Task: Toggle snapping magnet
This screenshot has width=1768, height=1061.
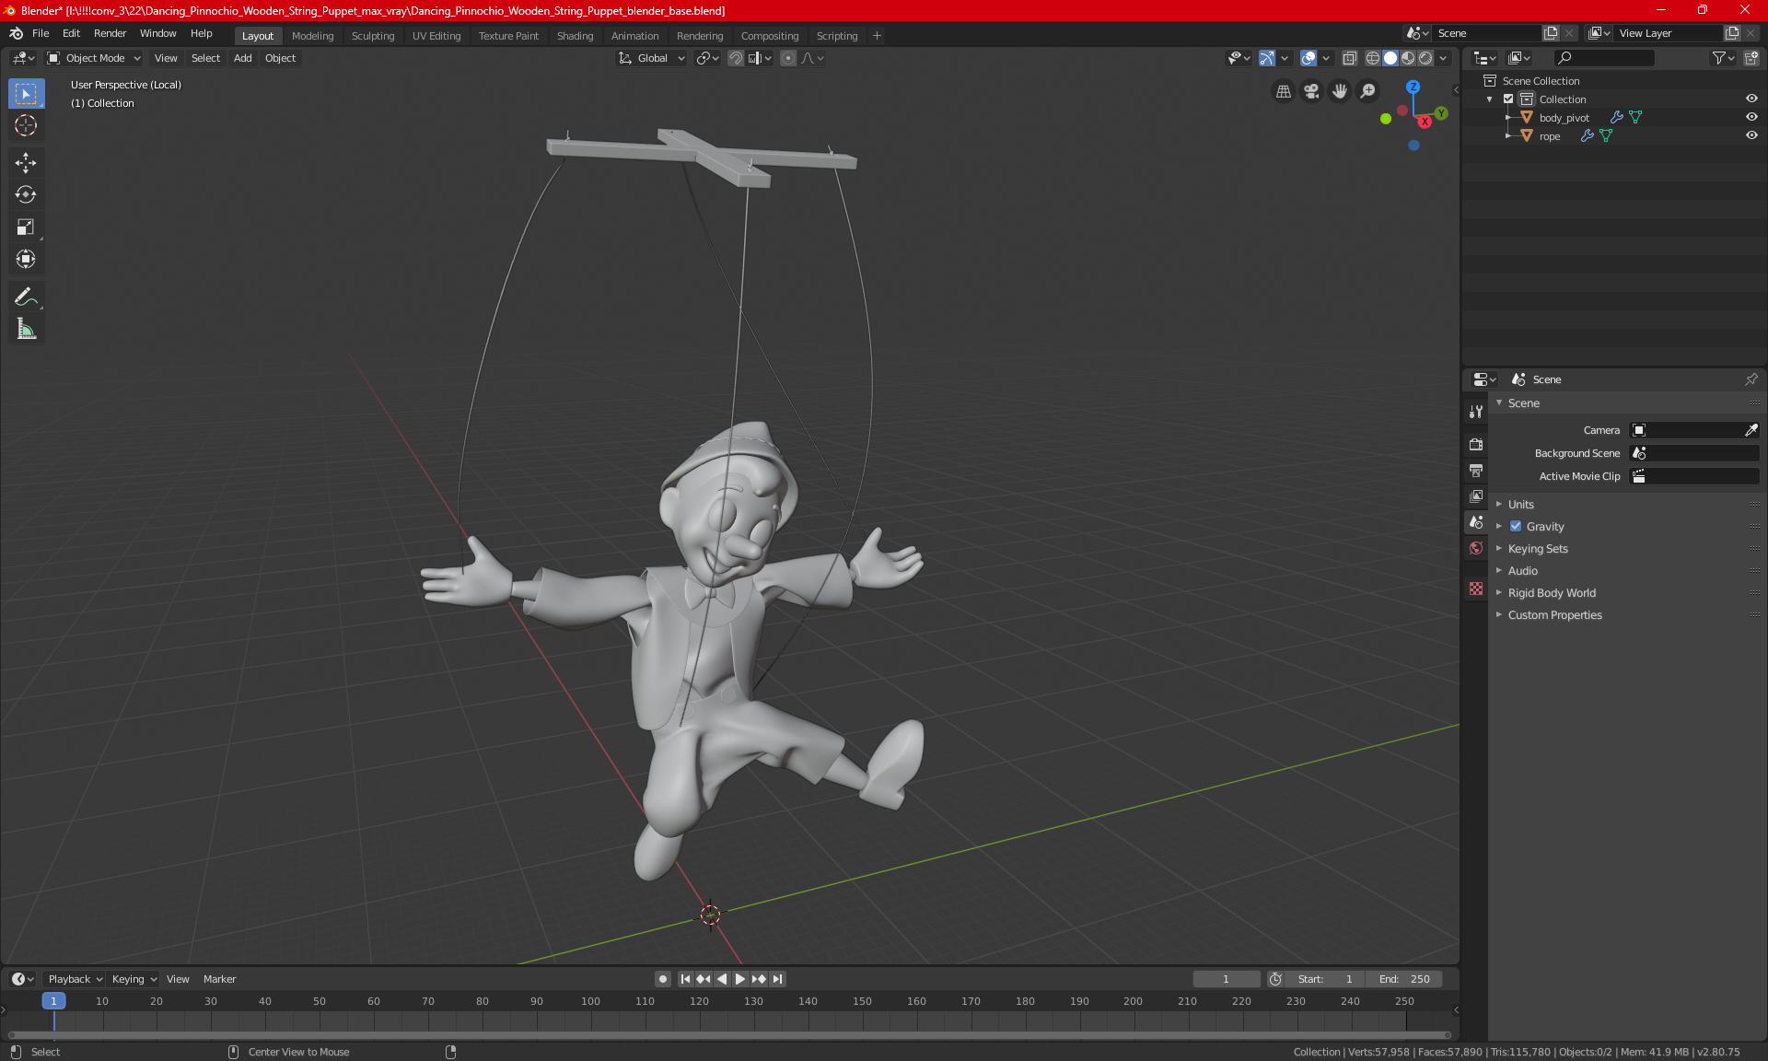Action: (736, 58)
